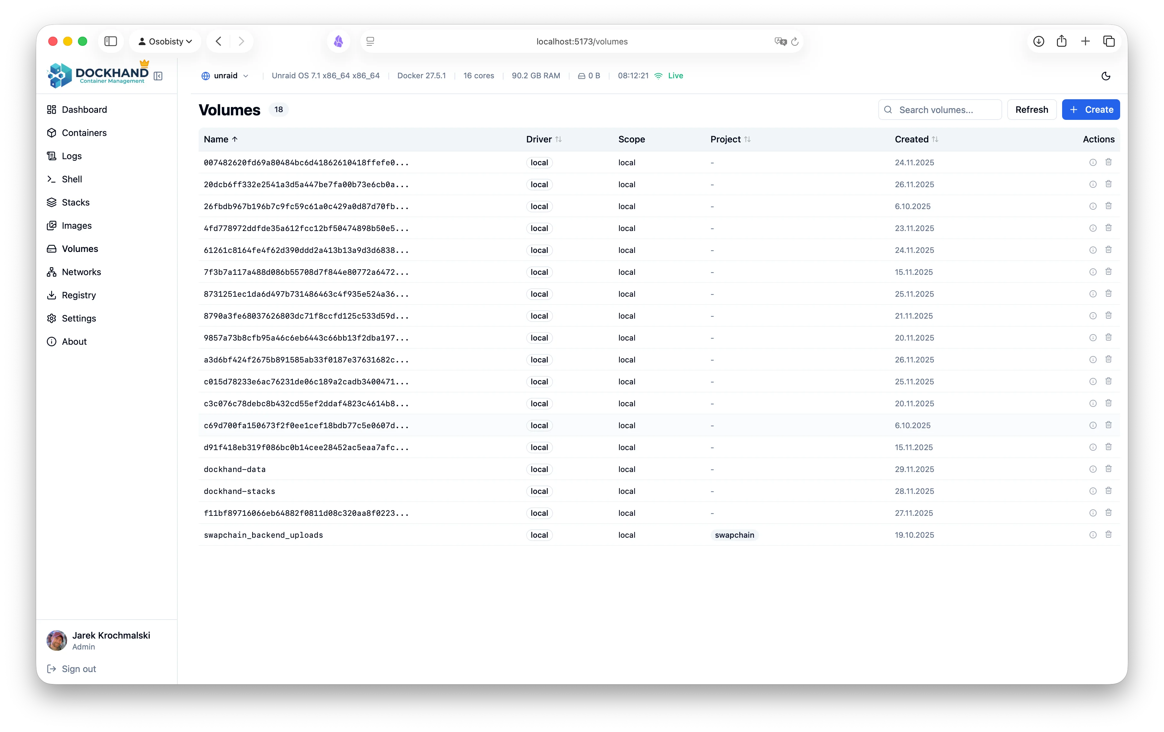
Task: Refresh the volumes list
Action: [1031, 109]
